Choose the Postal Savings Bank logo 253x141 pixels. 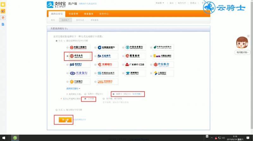tap(163, 47)
